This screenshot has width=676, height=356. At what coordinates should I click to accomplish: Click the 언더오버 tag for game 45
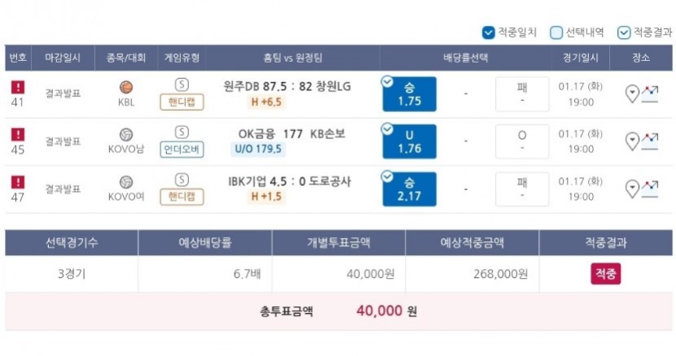click(182, 150)
